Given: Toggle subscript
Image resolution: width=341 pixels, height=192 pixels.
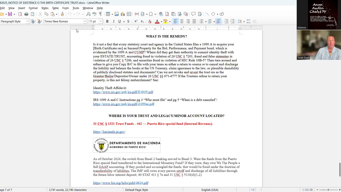Looking at the screenshot, I should coord(142,21).
